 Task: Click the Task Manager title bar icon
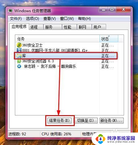11,11
